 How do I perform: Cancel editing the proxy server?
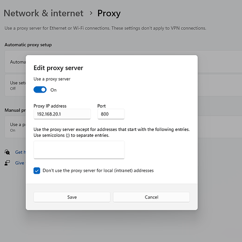tap(151, 197)
